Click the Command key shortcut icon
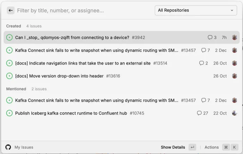The height and width of the screenshot is (154, 243). 226,147
